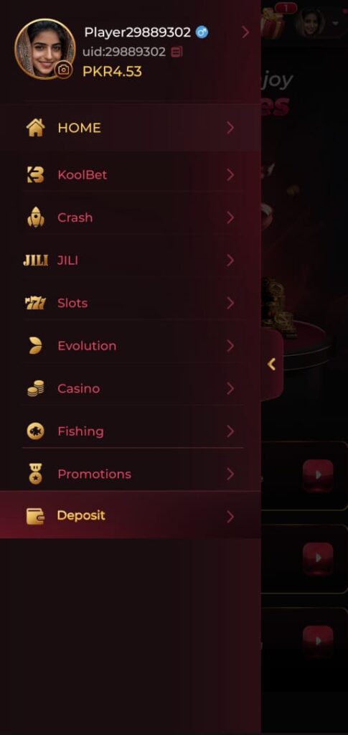Click the golden house HOME icon

(x=36, y=128)
